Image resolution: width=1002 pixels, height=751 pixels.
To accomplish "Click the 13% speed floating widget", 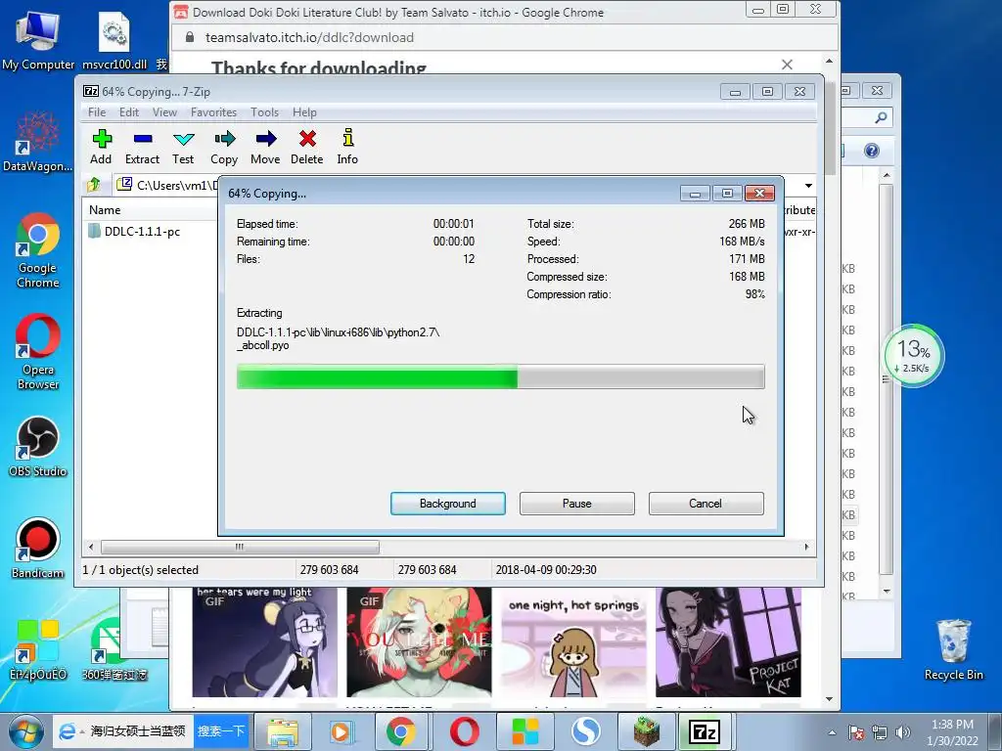I will pos(914,356).
